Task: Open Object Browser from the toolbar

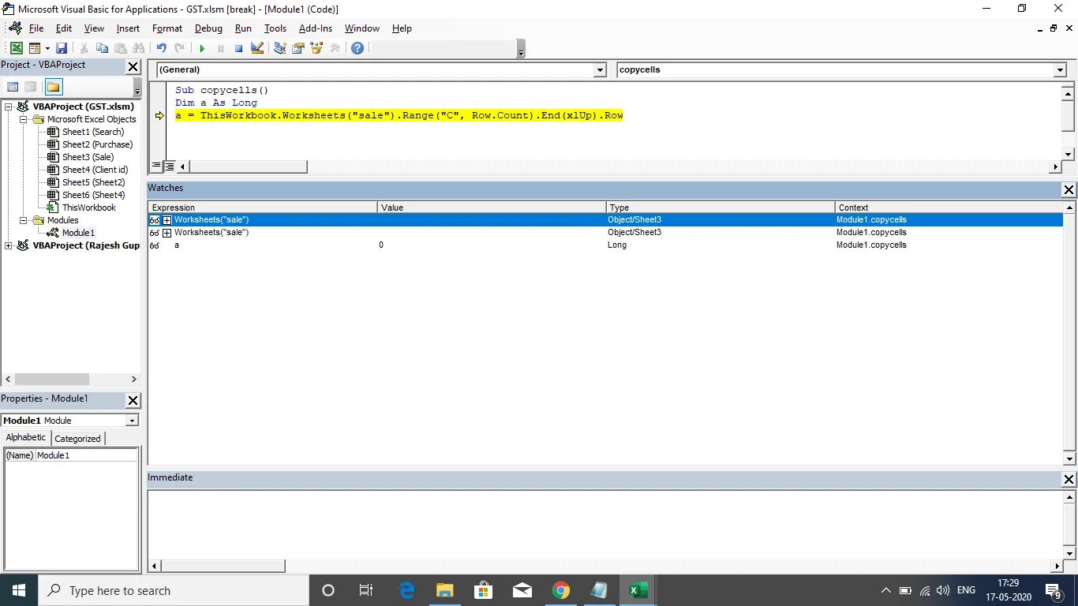Action: (x=316, y=48)
